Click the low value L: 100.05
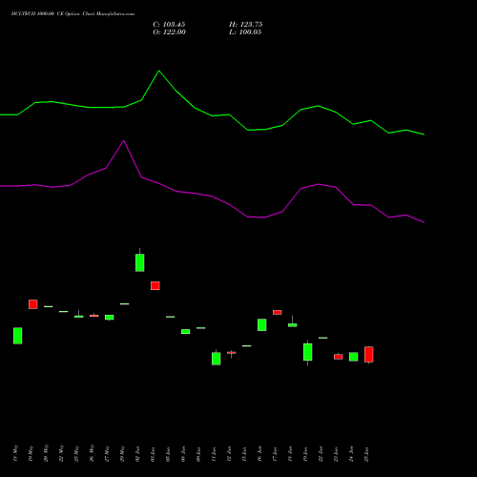This screenshot has height=477, width=477. pyautogui.click(x=245, y=32)
